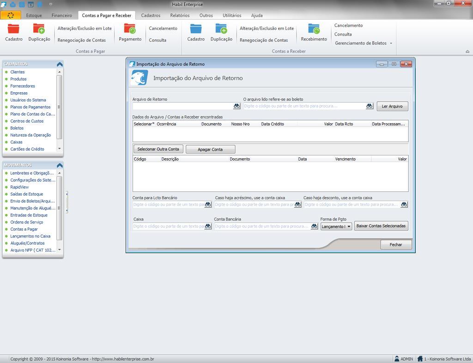Click Baixar Contas Selecionadas button
This screenshot has width=473, height=363.
coord(381,226)
